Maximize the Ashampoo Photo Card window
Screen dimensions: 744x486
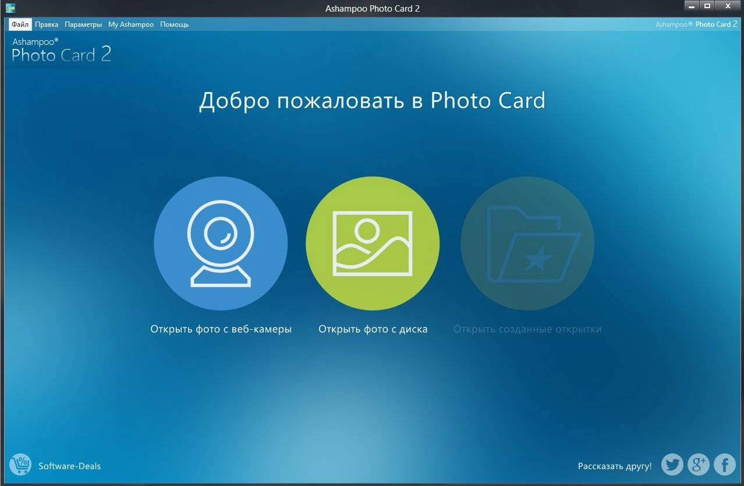point(707,6)
